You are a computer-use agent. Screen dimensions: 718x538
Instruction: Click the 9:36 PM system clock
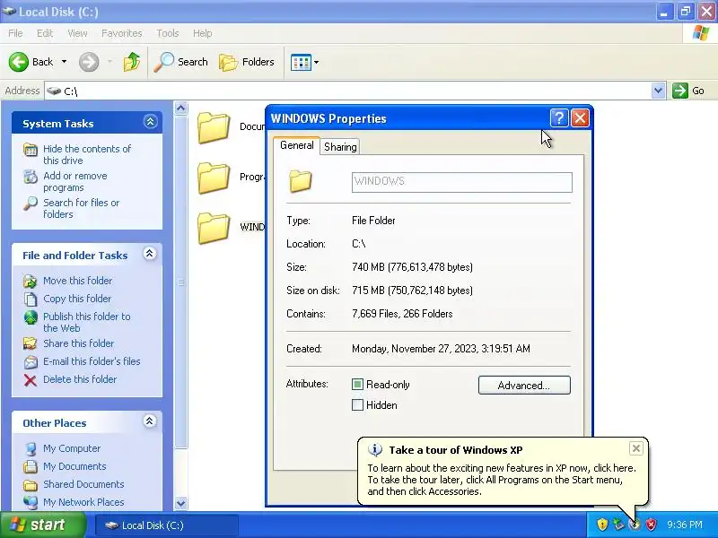click(685, 525)
